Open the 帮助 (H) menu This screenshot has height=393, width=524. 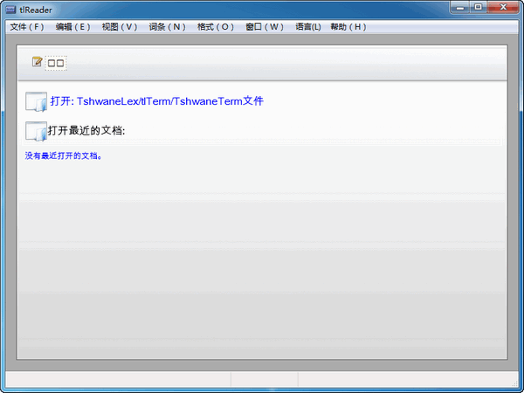348,27
